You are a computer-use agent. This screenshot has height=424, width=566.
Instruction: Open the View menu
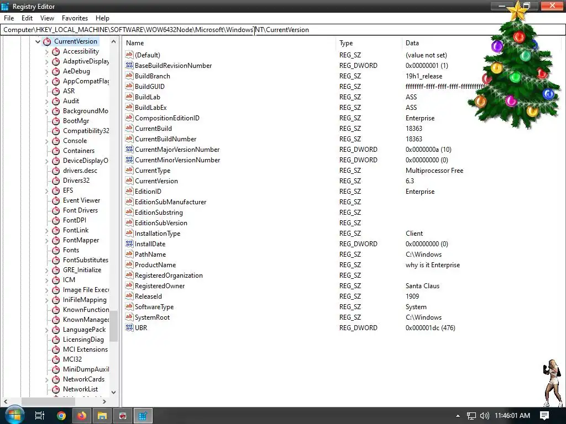pos(48,18)
